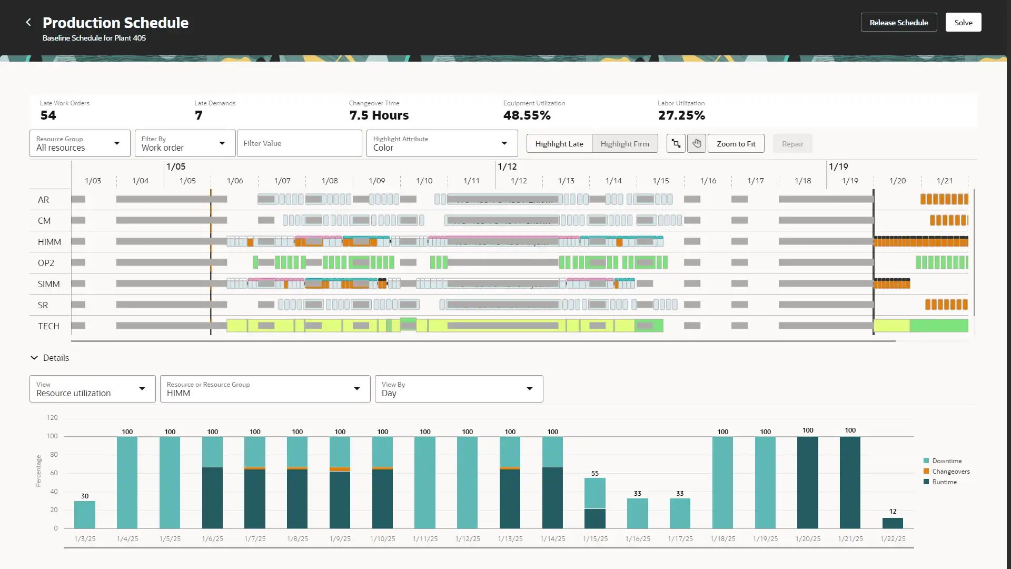Click the Downtime legend color swatch

click(x=926, y=461)
